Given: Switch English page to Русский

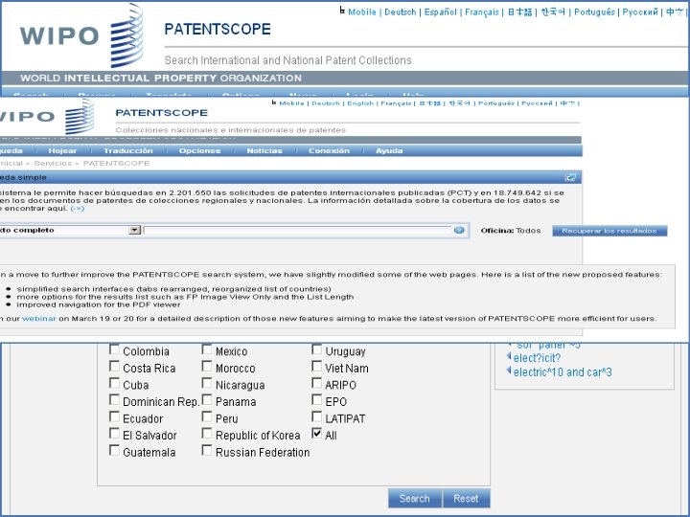Looking at the screenshot, I should click(640, 11).
